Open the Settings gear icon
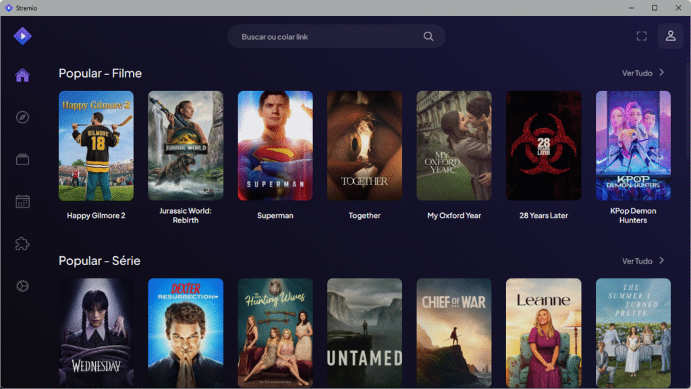 [x=22, y=286]
